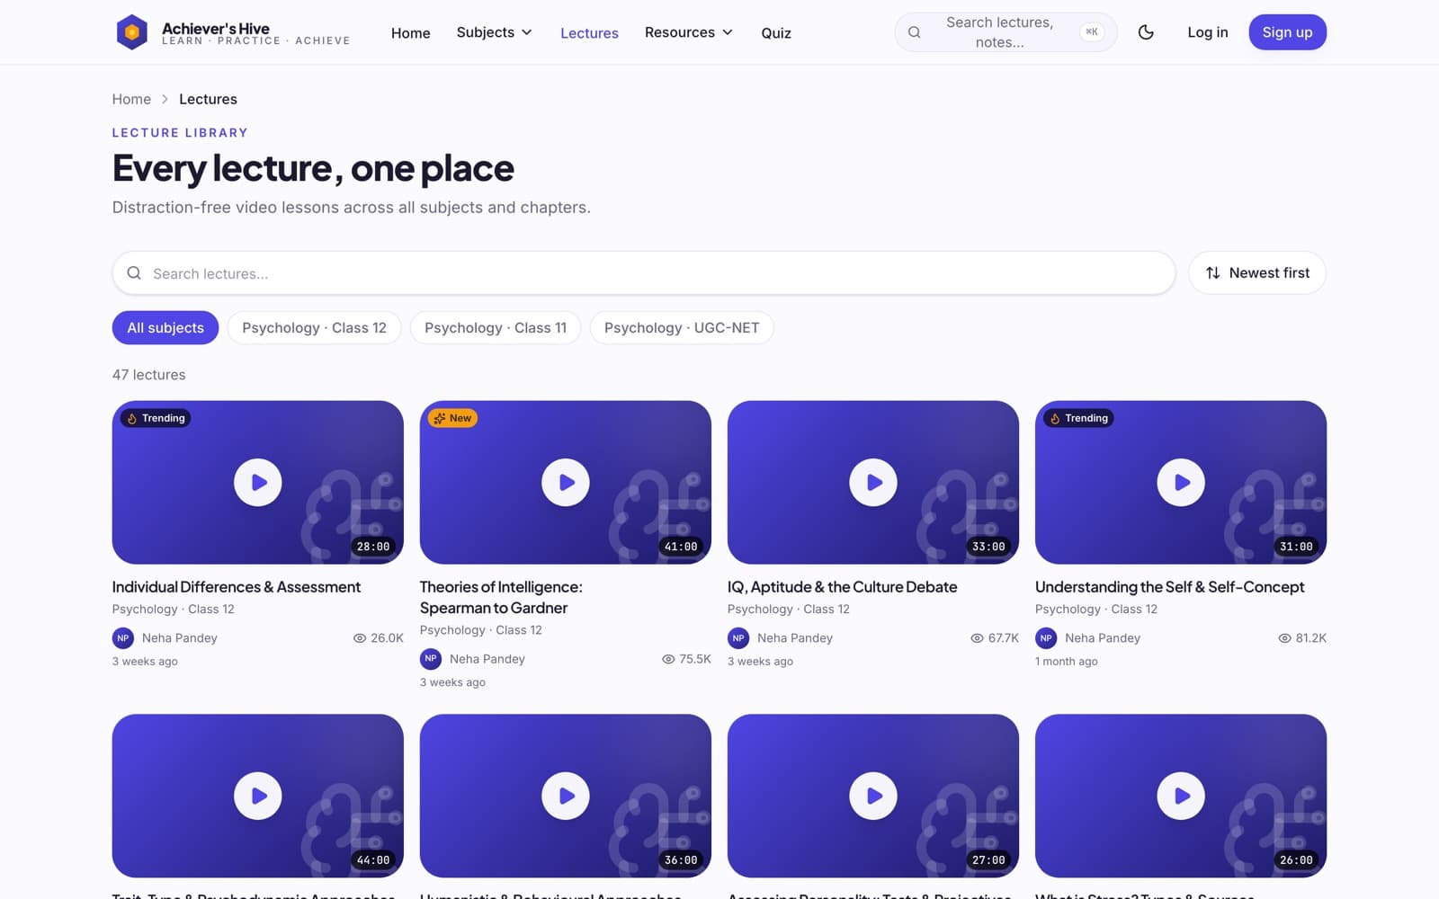Image resolution: width=1439 pixels, height=899 pixels.
Task: Focus the header Search lectures, notes field
Action: (1006, 32)
